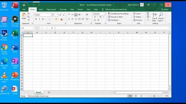Click the Increase Decimal icon
The image size is (186, 104).
point(95,20)
